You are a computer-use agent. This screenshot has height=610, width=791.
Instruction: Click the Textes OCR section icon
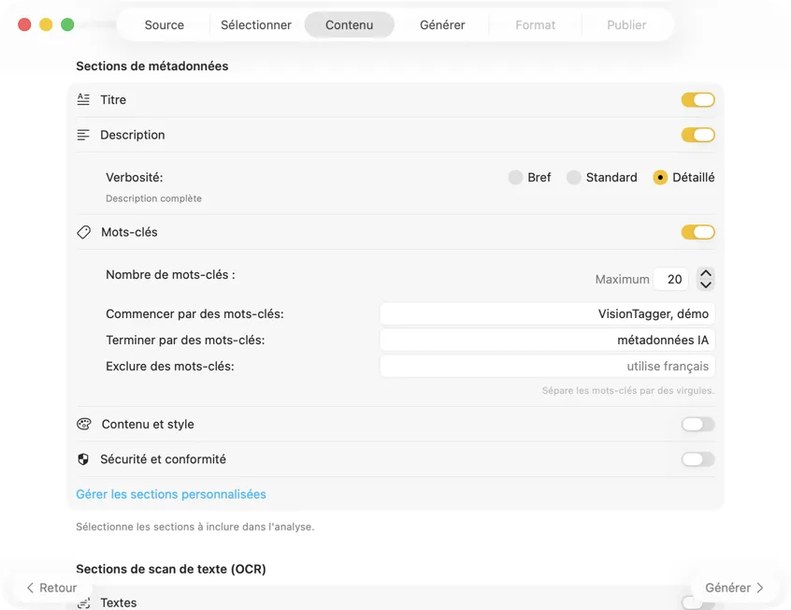(x=84, y=603)
